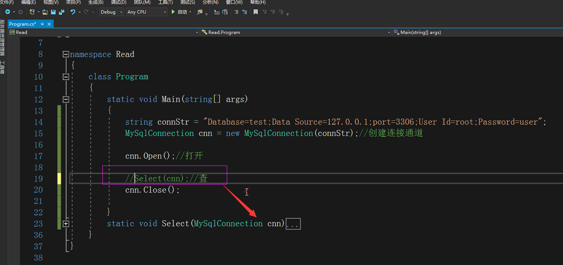
Task: Open the dropdown arrow next to 启动
Action: point(190,12)
